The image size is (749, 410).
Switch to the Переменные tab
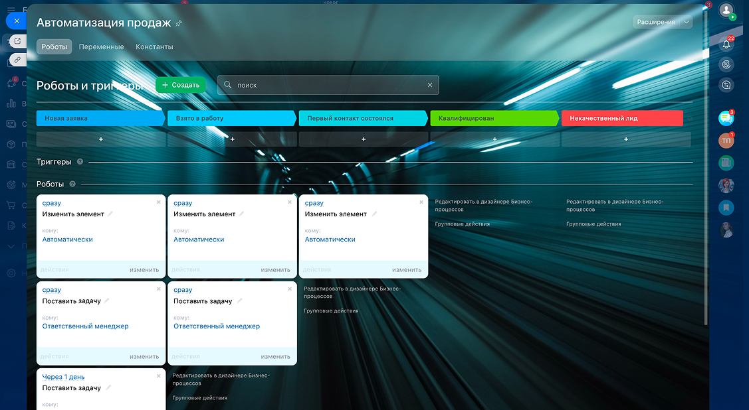[x=101, y=46]
